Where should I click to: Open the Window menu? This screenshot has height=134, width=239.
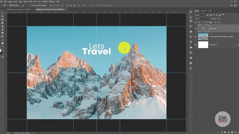click(52, 1)
